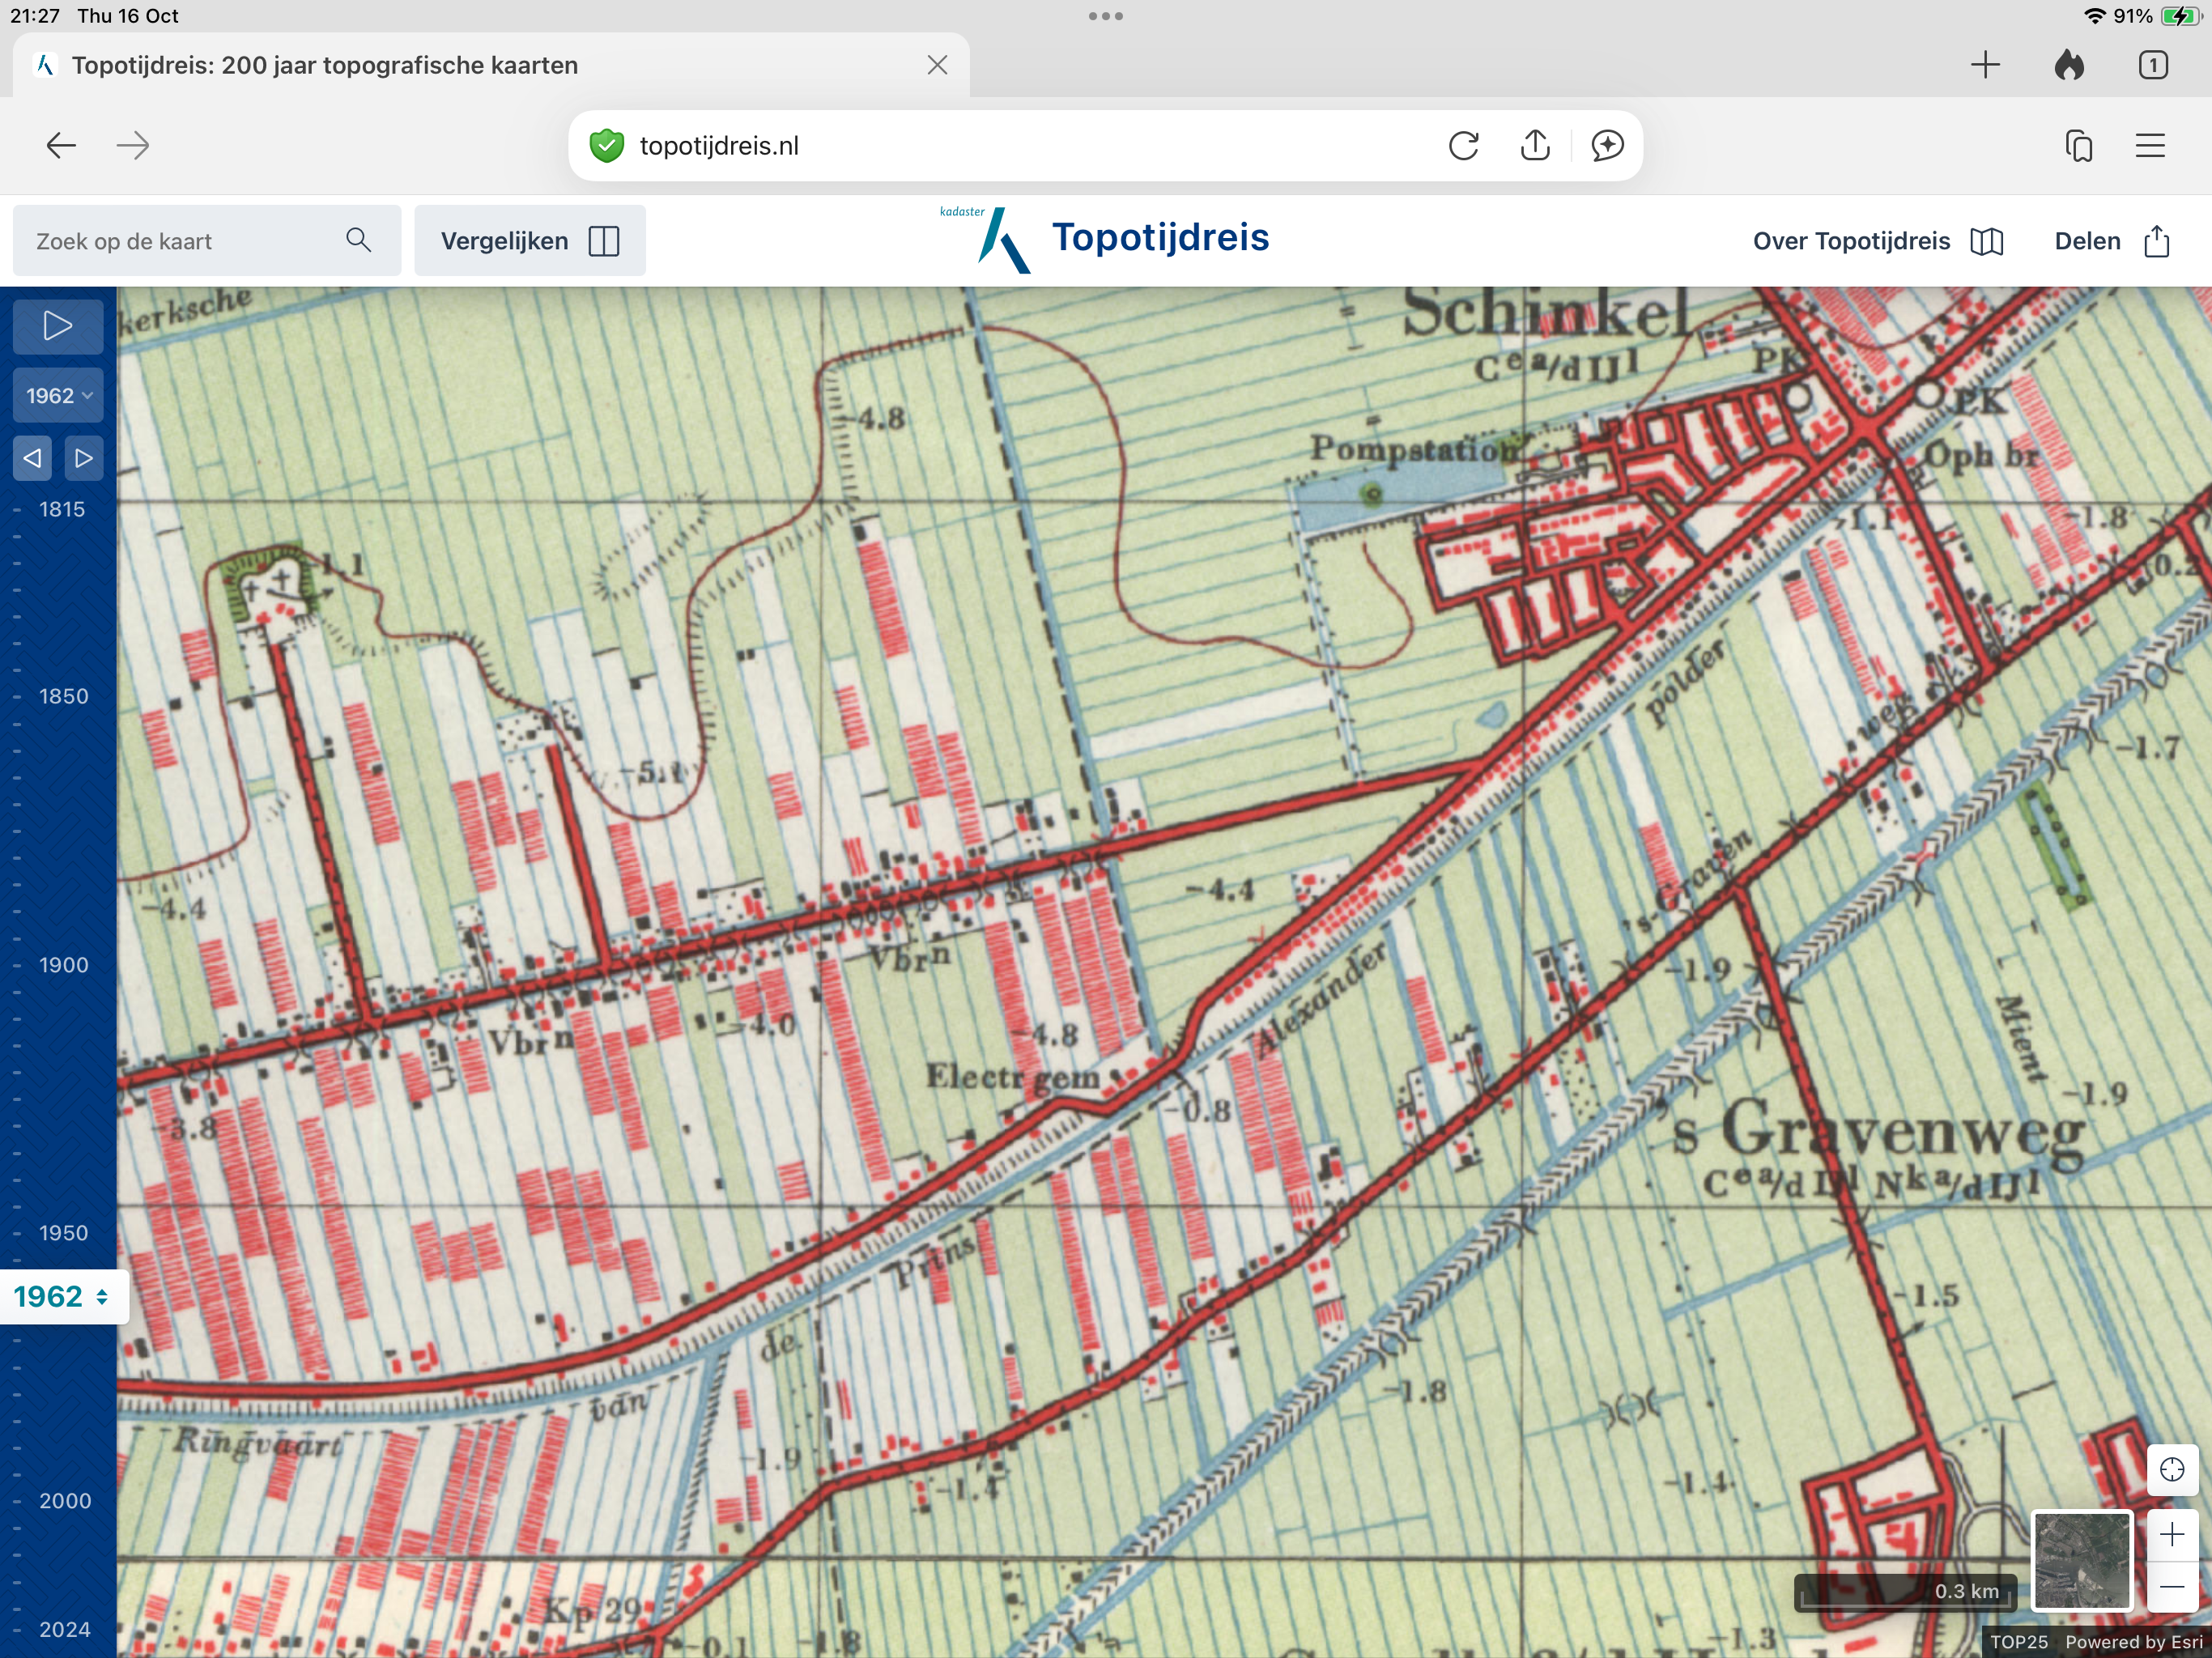Zoom out of the map
This screenshot has height=1658, width=2212.
coord(2171,1587)
